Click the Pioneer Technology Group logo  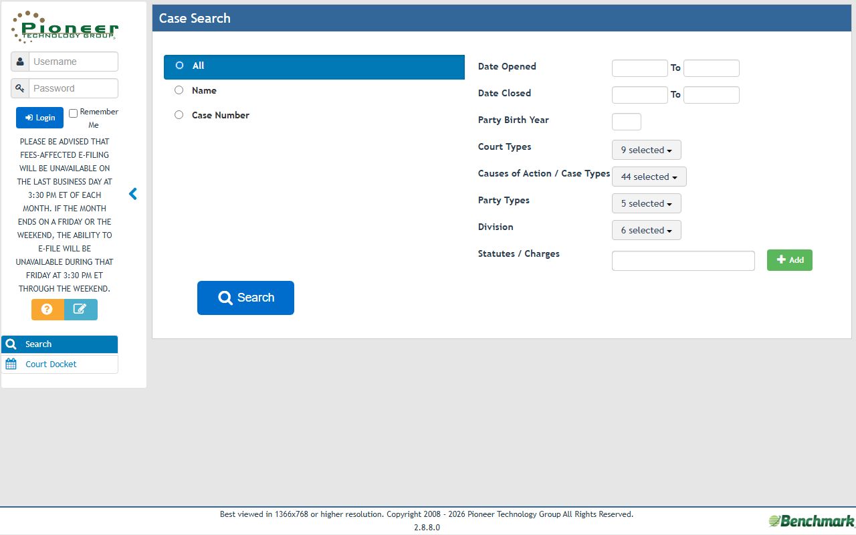click(x=65, y=27)
